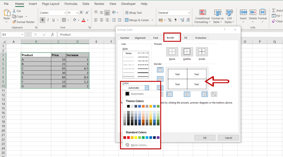The width and height of the screenshot is (283, 157).
Task: Open ribbon Borders icon in Font group
Action: (64, 20)
